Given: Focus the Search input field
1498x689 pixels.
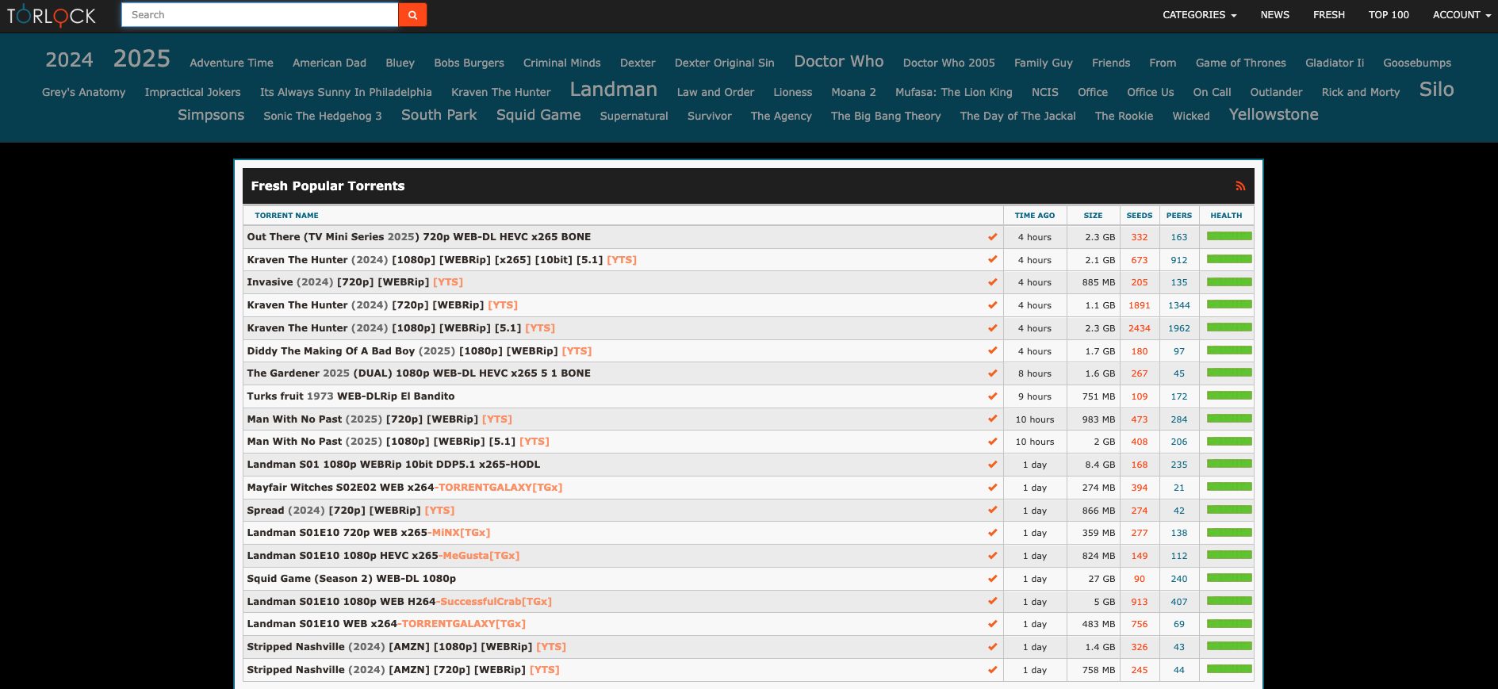Looking at the screenshot, I should (x=259, y=15).
